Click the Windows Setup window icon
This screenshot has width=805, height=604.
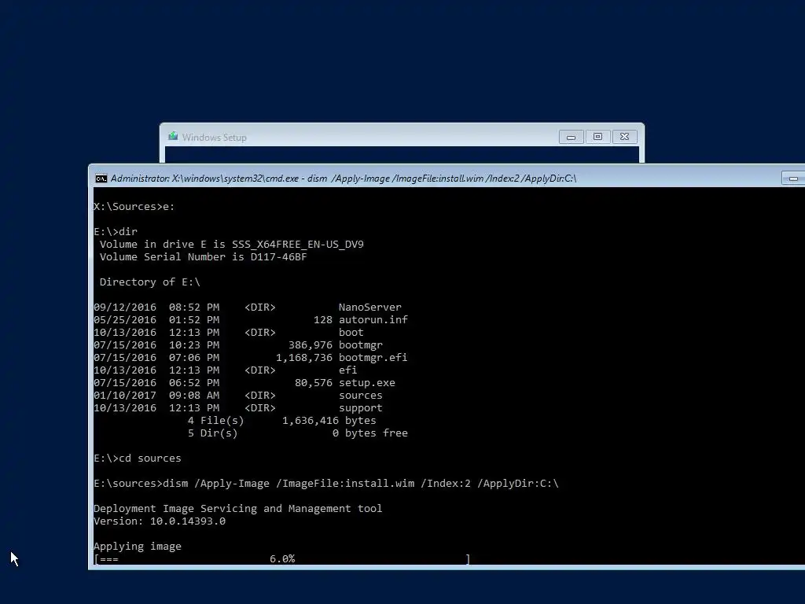[x=173, y=137]
